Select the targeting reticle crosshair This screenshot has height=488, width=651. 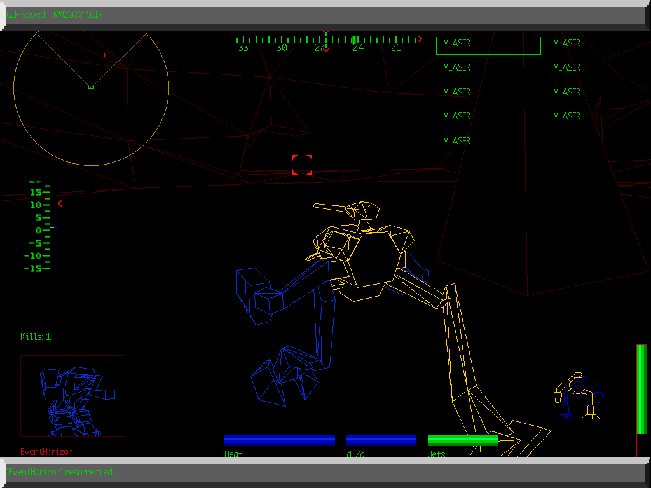coord(301,165)
